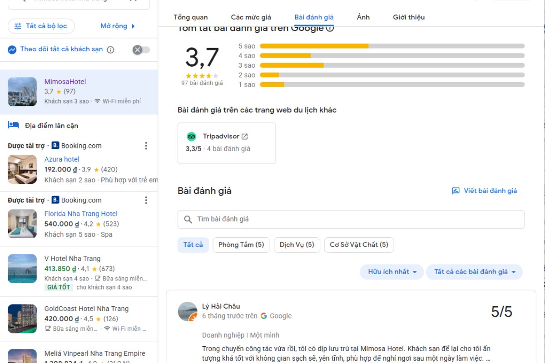Click the Google icon on Lý Hải Châu's review

pos(263,316)
